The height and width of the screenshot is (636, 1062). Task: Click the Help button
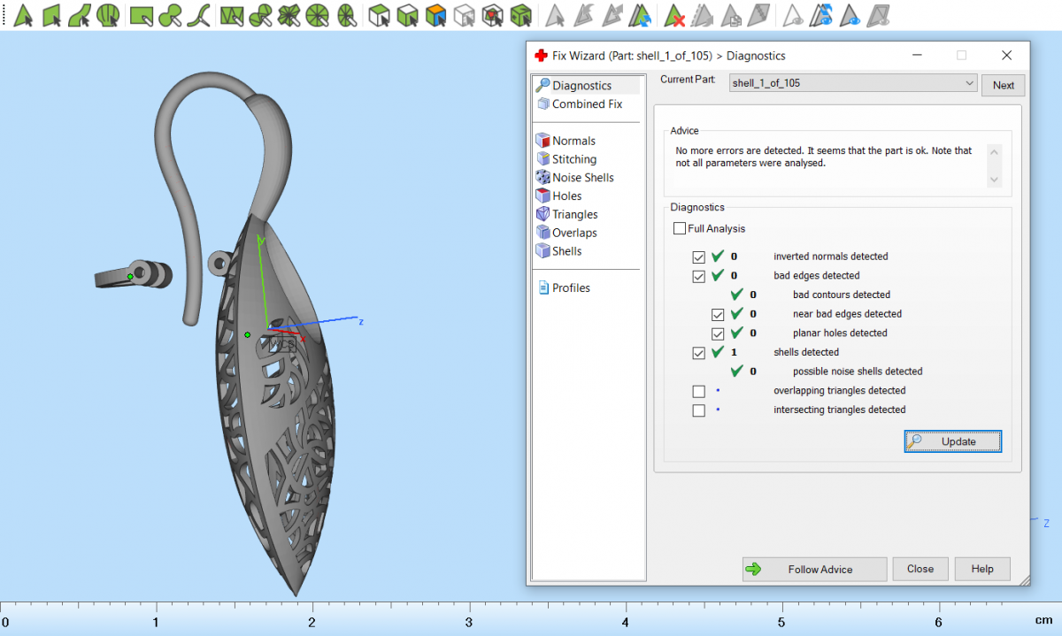[x=981, y=569]
